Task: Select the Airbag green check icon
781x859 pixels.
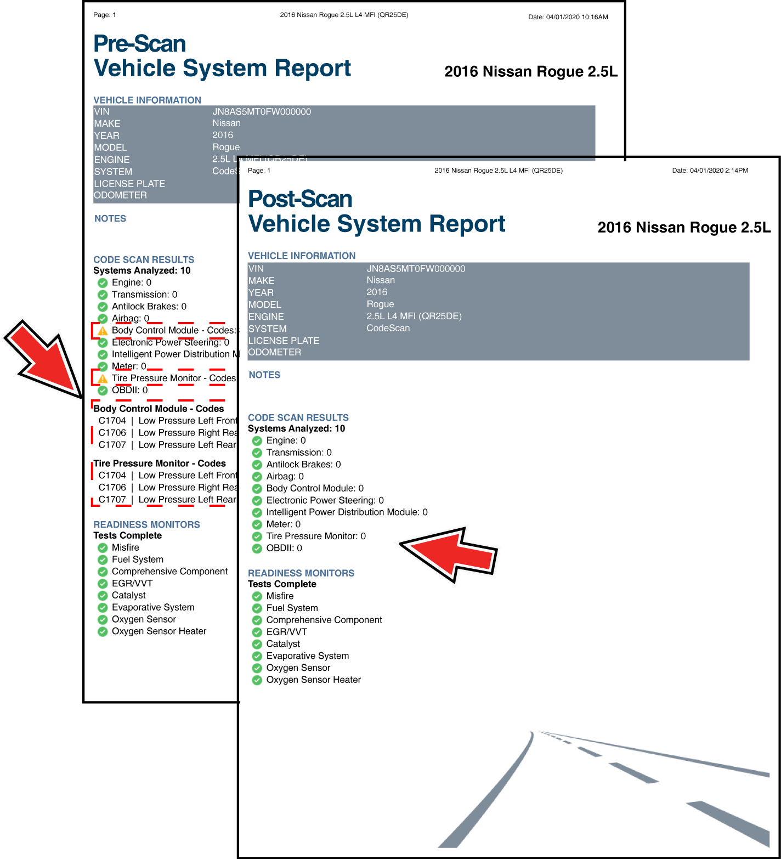Action: point(257,477)
